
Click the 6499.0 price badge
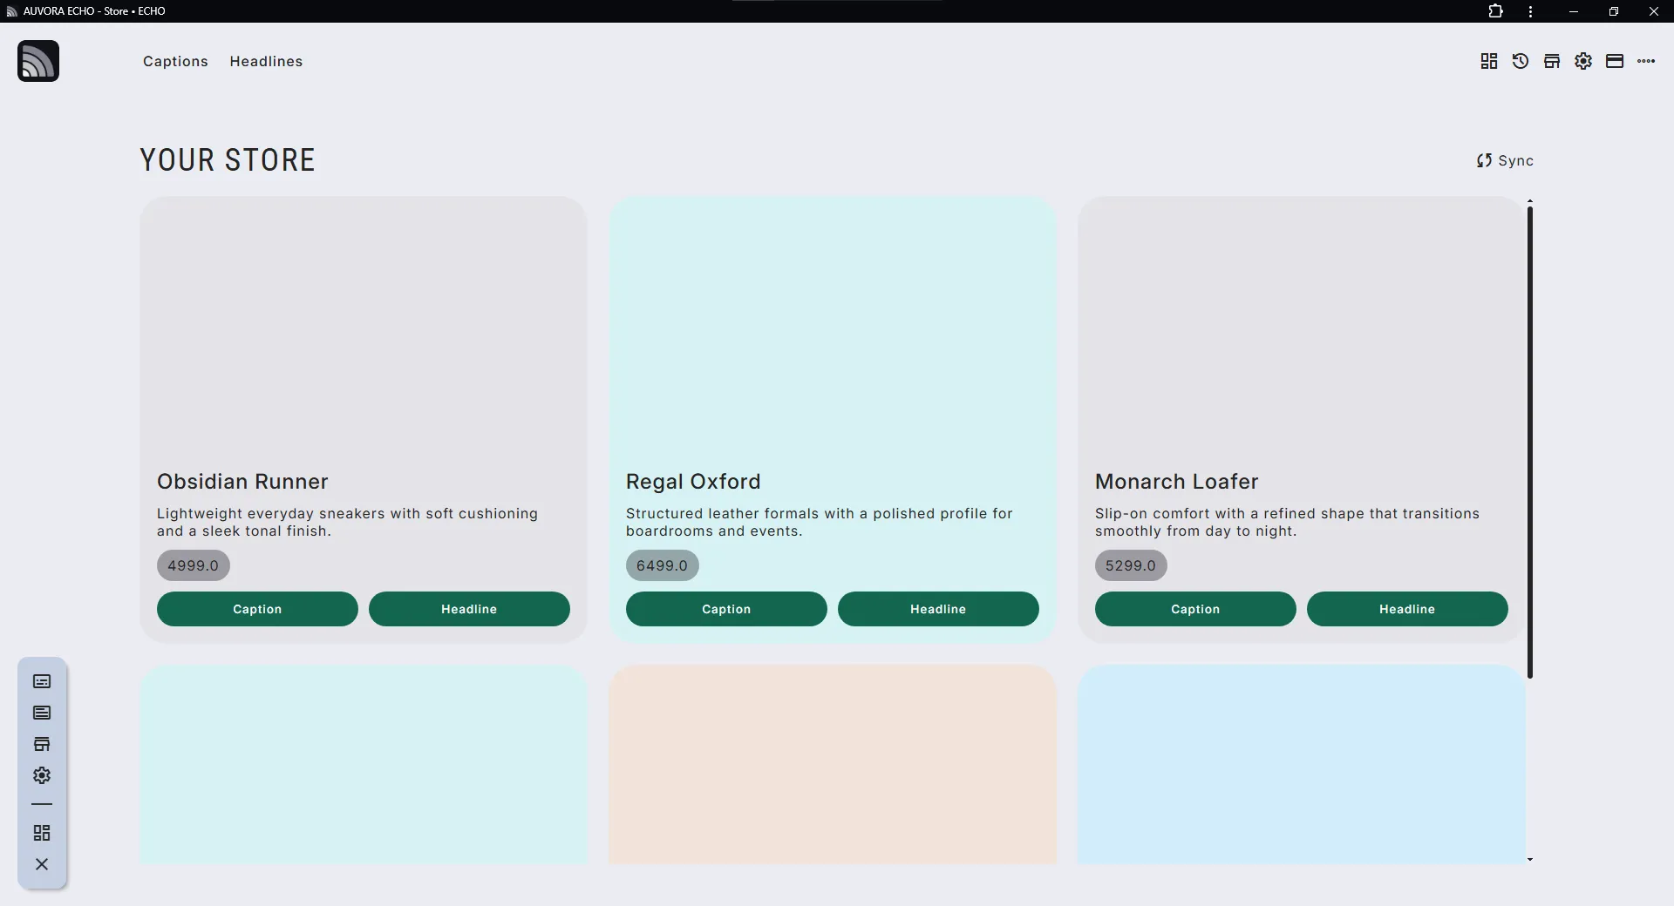pos(663,565)
